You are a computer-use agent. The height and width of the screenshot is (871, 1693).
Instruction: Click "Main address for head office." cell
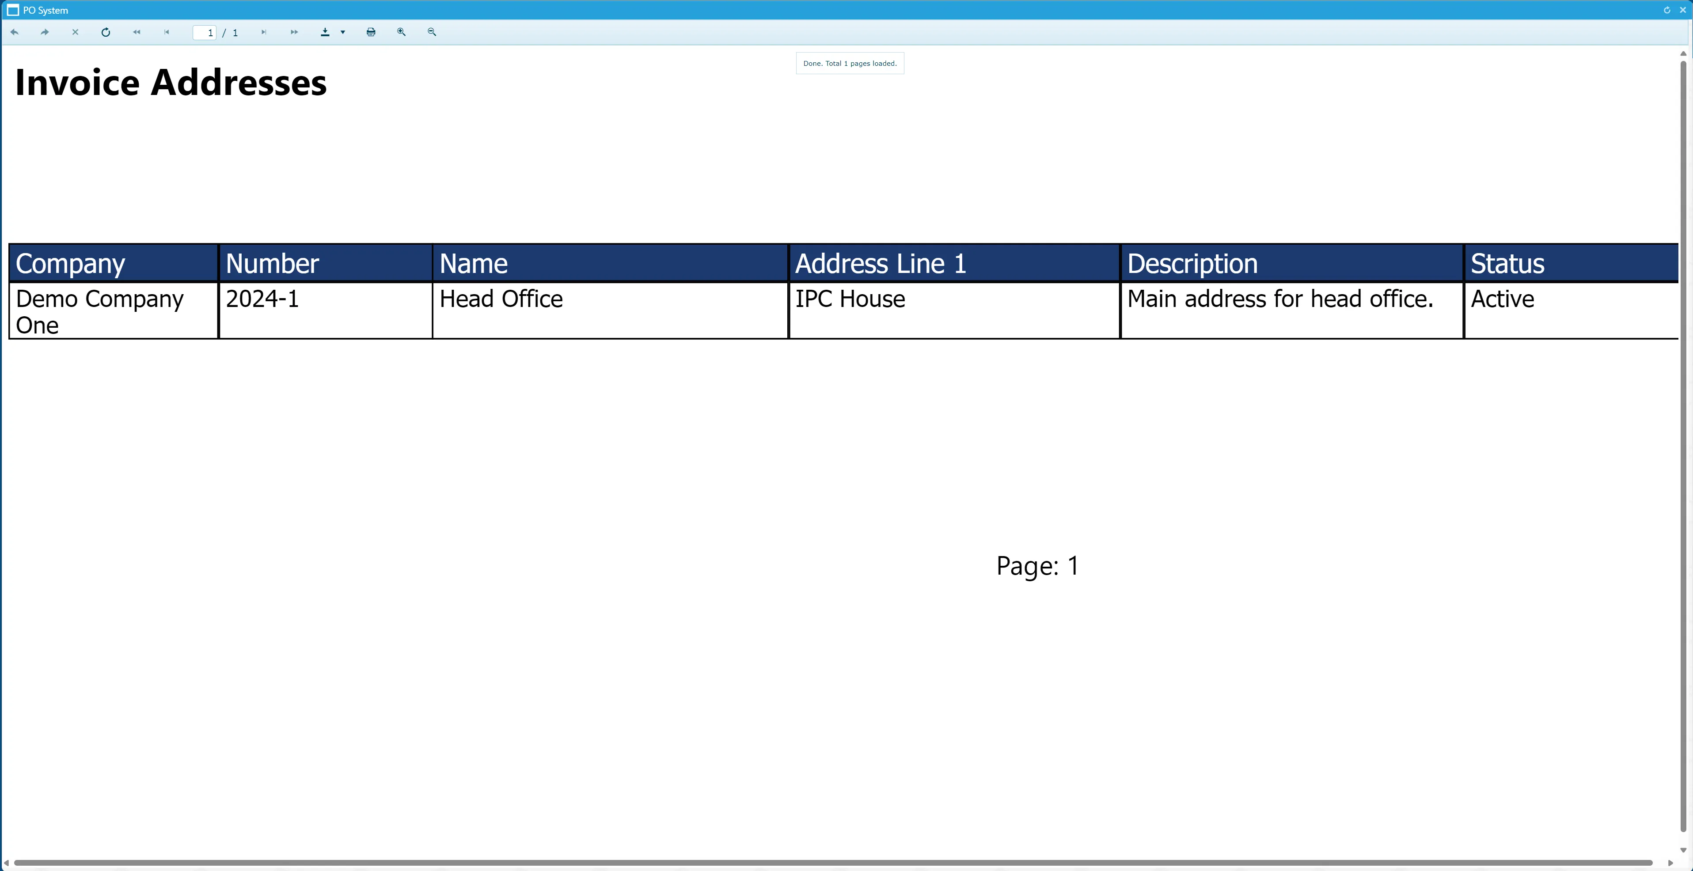pos(1292,311)
